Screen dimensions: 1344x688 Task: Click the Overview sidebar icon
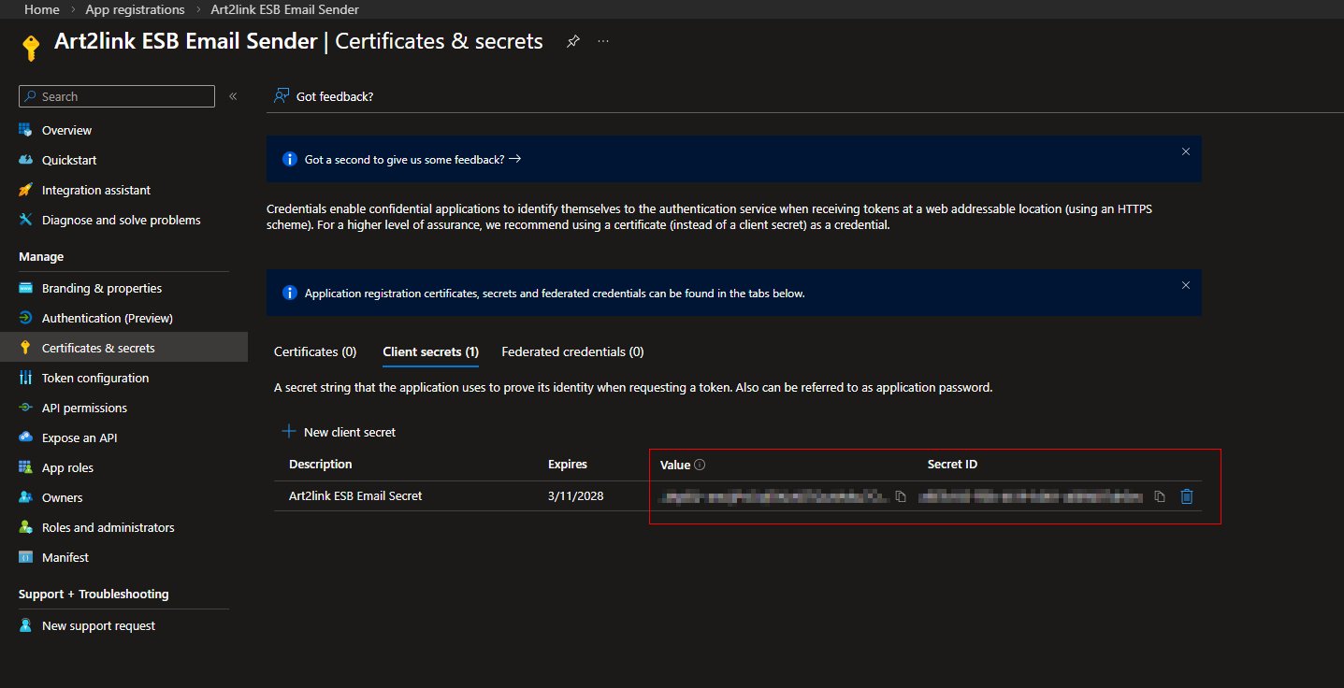pyautogui.click(x=25, y=130)
